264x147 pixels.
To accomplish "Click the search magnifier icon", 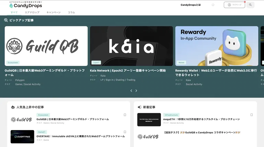I will [250, 5].
